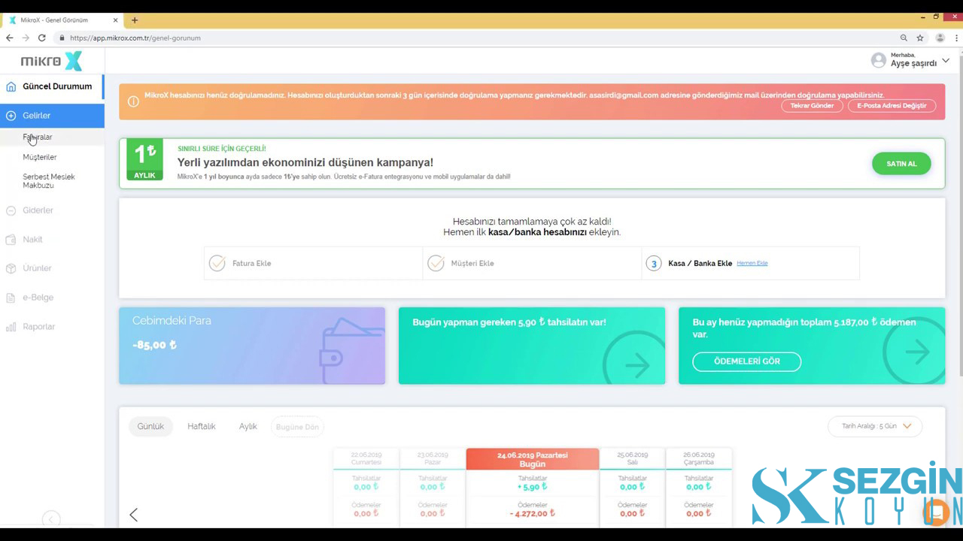
Task: Select 26.06.2019 Çarşamba day column
Action: pos(699,458)
